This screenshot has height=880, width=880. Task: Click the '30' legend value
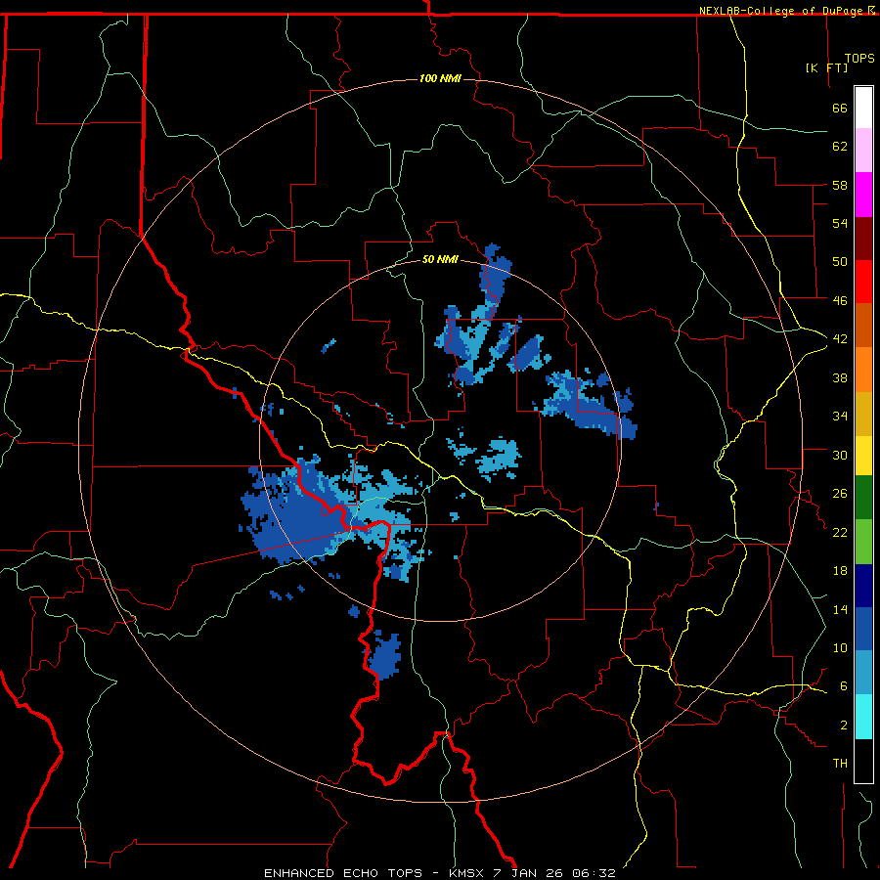pos(840,455)
